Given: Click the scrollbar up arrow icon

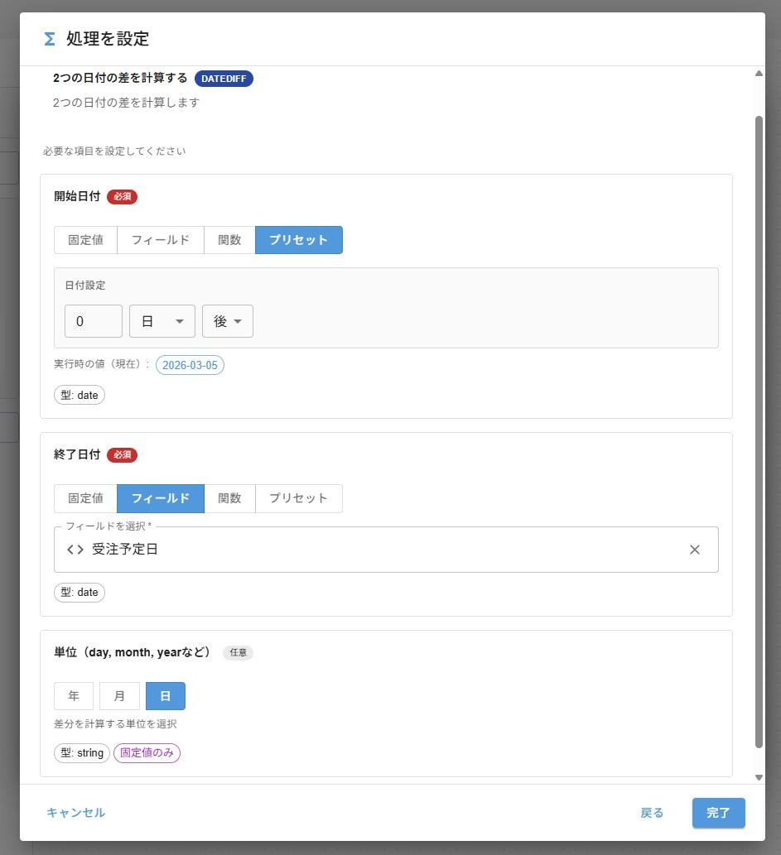Looking at the screenshot, I should point(759,73).
